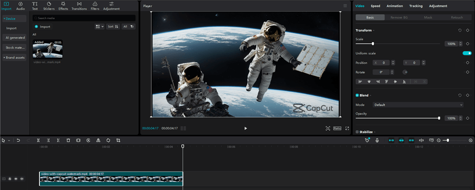Open the All filter dropdown

pos(128,27)
